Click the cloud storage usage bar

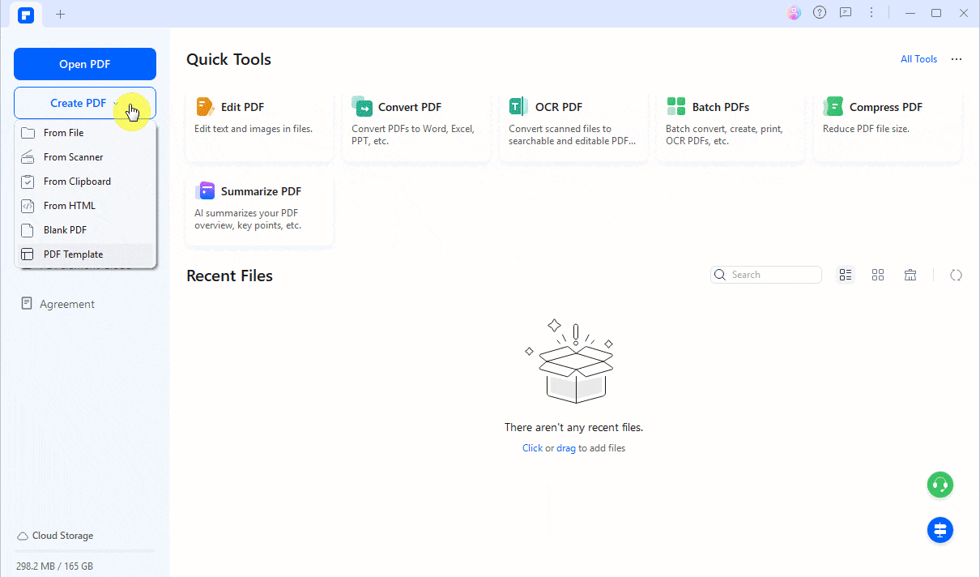[x=85, y=551]
